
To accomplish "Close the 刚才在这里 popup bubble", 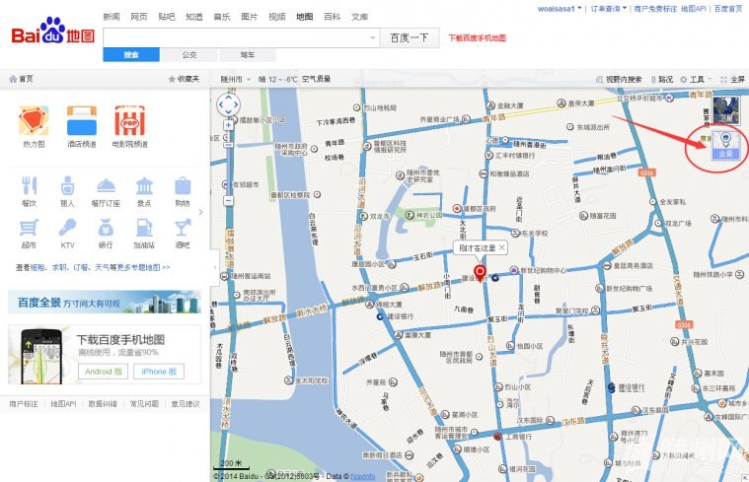I will tap(501, 247).
